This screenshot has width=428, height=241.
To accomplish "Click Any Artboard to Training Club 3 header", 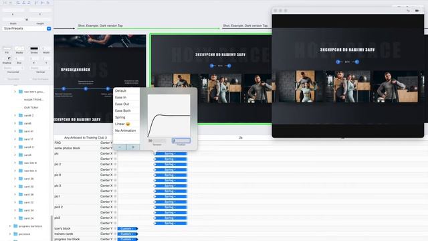I will pos(86,138).
